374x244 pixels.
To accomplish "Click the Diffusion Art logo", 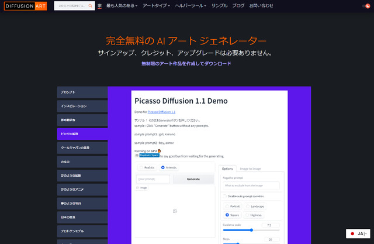I will click(x=25, y=6).
